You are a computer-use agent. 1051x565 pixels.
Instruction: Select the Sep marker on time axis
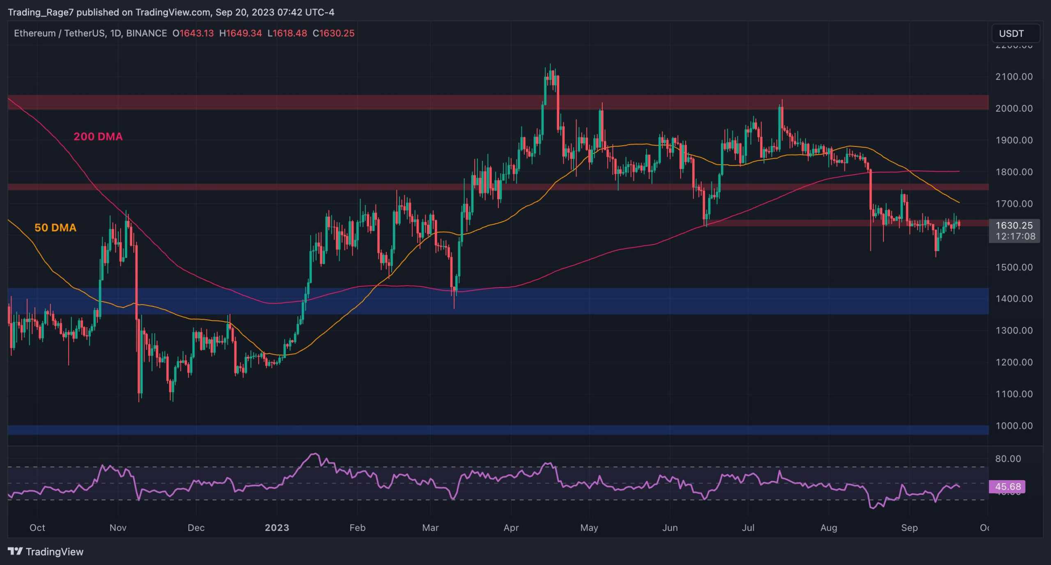coord(909,528)
